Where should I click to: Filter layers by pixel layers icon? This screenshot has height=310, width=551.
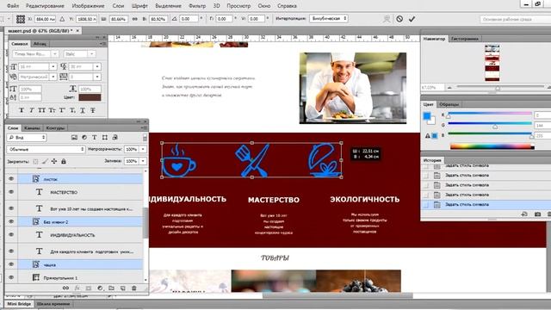coord(74,138)
